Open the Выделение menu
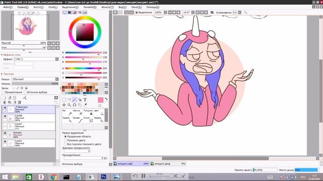The height and width of the screenshot is (181, 323). (x=71, y=7)
